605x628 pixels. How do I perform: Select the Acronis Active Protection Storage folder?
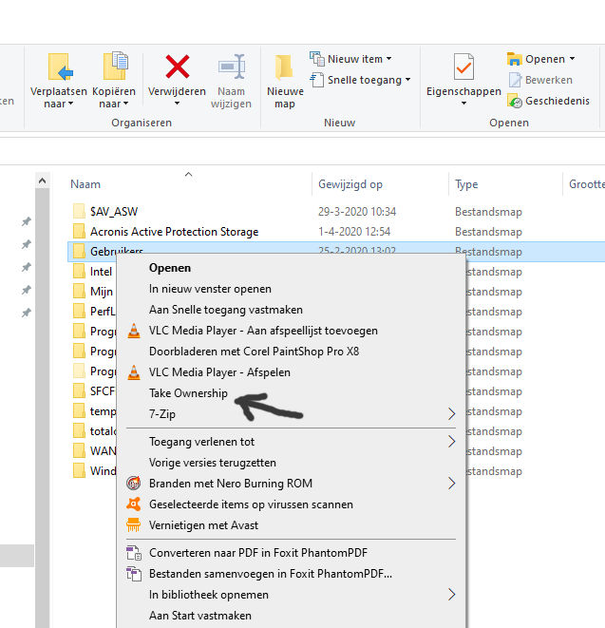174,232
